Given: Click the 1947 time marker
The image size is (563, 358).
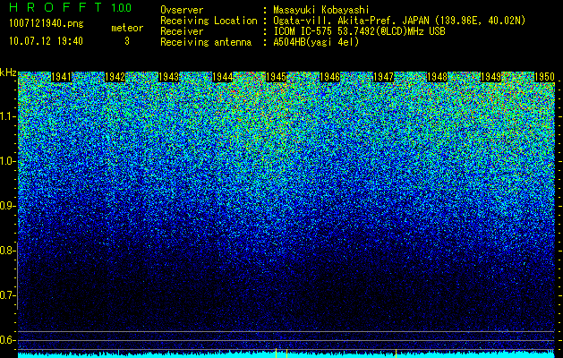Looking at the screenshot, I should click(383, 77).
